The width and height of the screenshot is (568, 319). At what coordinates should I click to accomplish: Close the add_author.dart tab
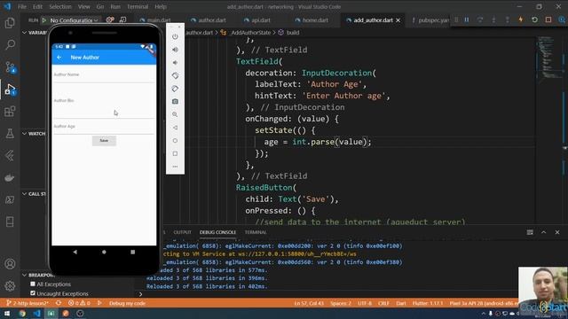398,20
